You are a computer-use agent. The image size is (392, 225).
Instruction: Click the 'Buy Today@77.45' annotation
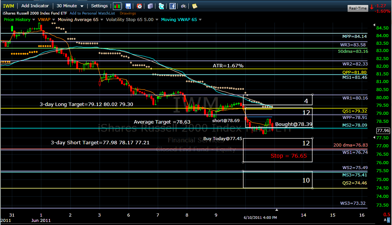pos(222,139)
